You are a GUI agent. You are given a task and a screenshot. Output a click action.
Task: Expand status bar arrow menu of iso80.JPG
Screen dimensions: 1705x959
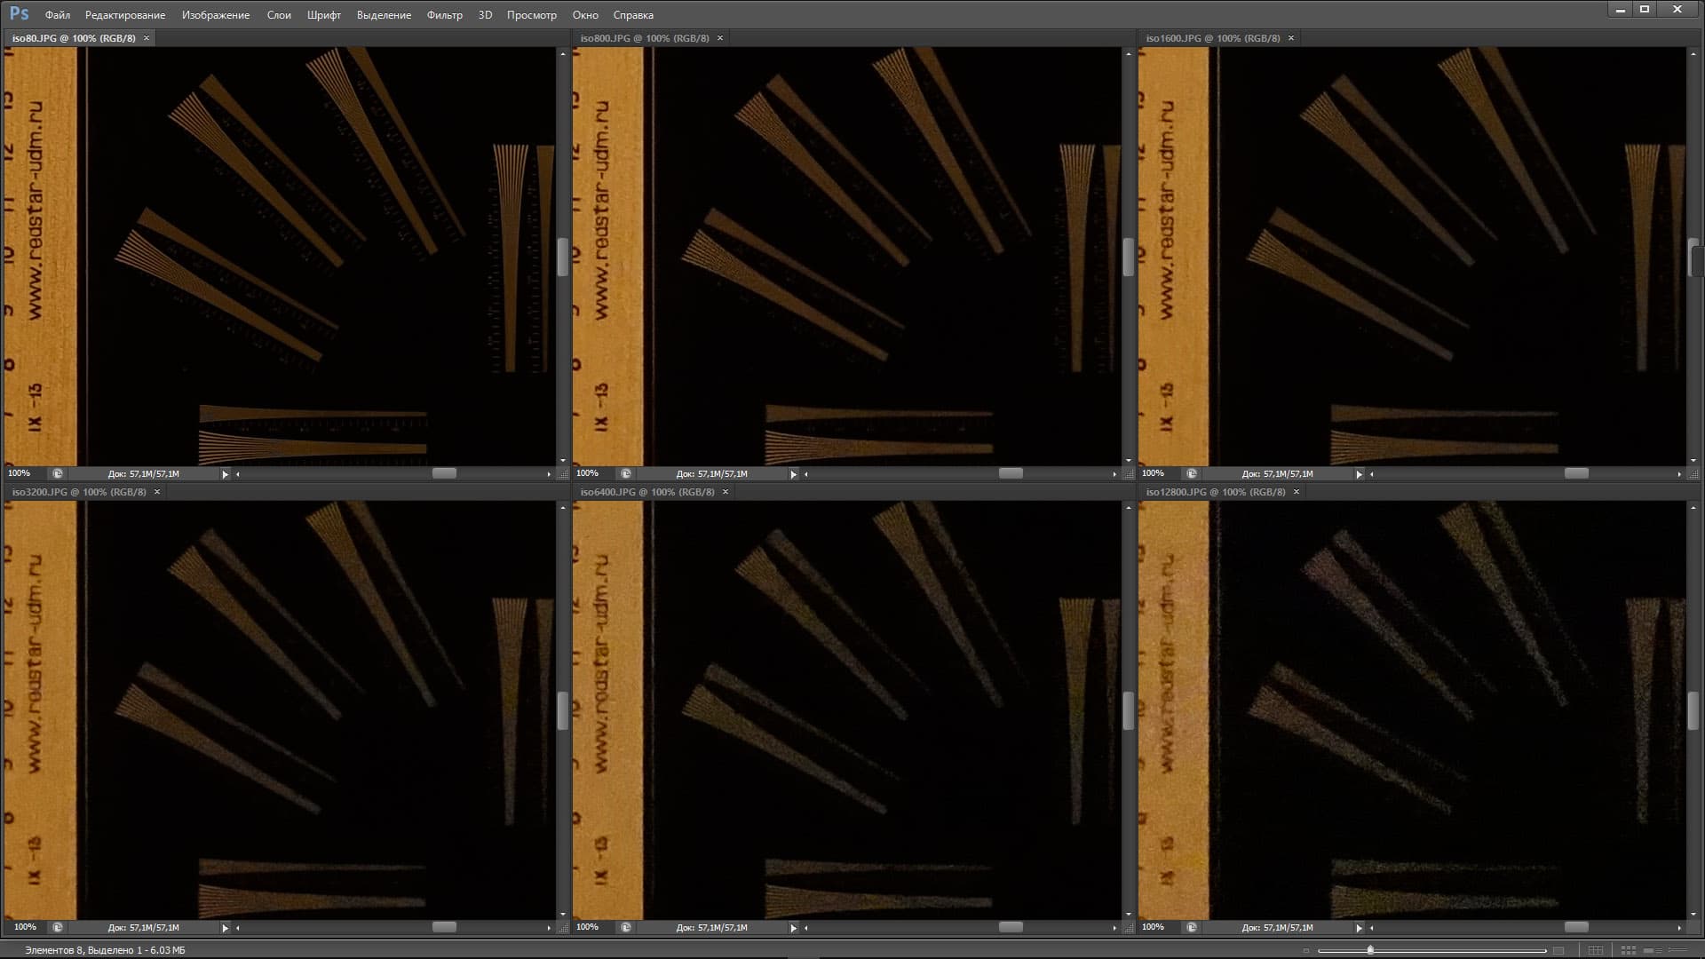click(225, 474)
